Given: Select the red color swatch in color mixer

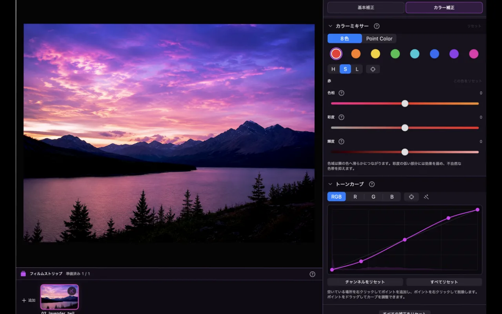Looking at the screenshot, I should (x=336, y=54).
